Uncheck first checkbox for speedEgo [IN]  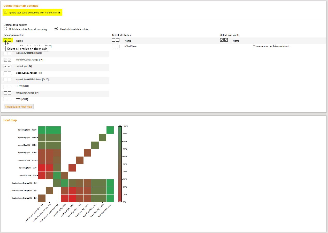(5, 67)
